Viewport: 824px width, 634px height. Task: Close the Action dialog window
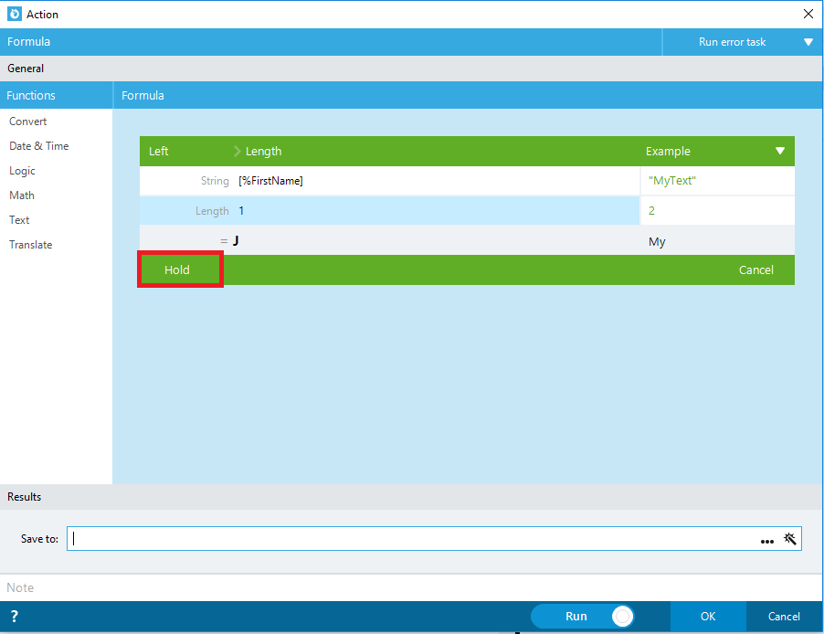click(808, 14)
